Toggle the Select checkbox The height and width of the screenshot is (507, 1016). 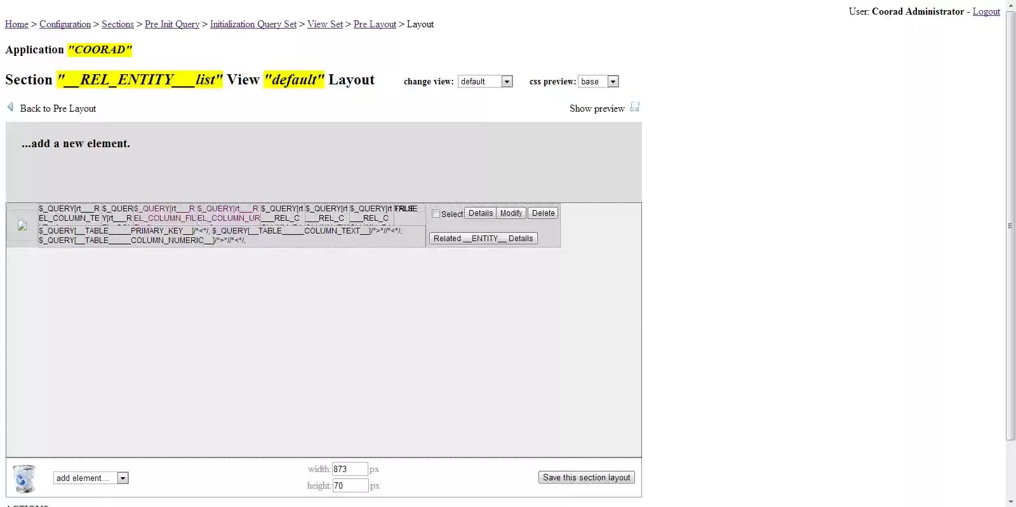(x=436, y=214)
